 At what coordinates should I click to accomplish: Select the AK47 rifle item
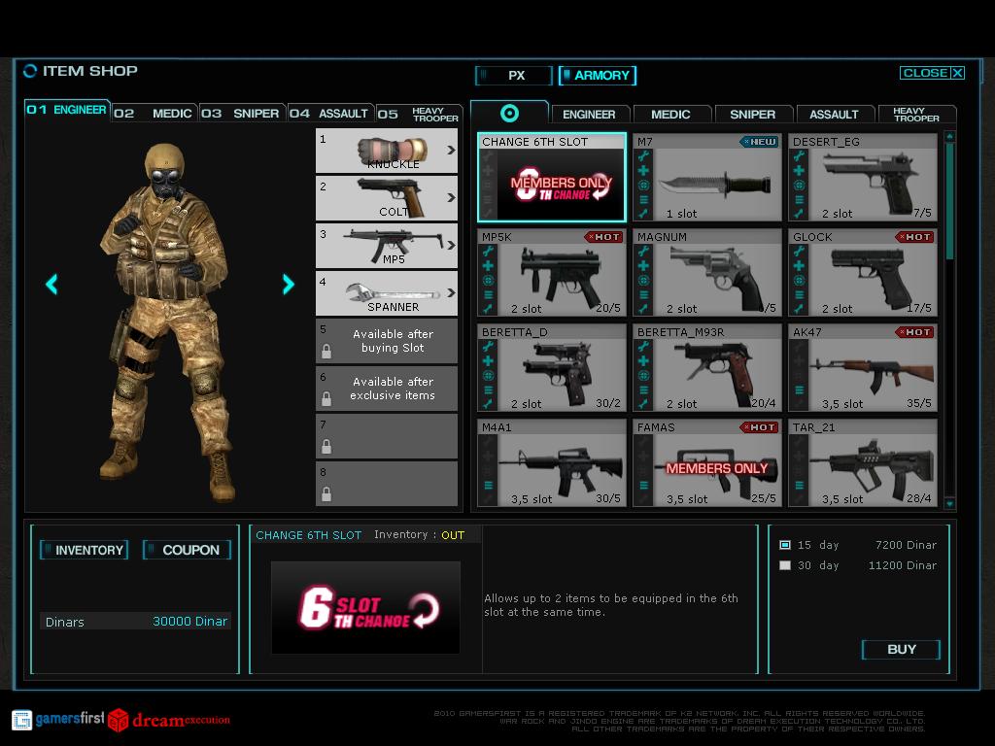click(x=863, y=368)
